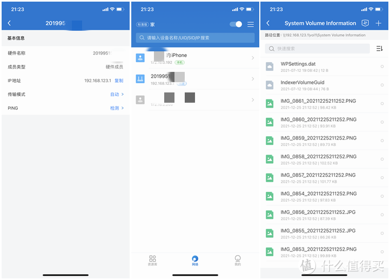Tap the 成员类型 硬件成员 row
Viewport: 390px width, 280px height.
tap(66, 66)
